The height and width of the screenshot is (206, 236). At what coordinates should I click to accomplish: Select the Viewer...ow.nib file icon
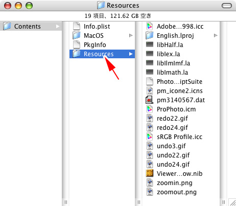pyautogui.click(x=150, y=173)
